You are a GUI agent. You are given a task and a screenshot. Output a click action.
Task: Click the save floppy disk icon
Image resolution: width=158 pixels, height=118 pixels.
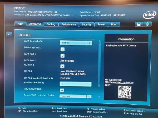pos(139,24)
